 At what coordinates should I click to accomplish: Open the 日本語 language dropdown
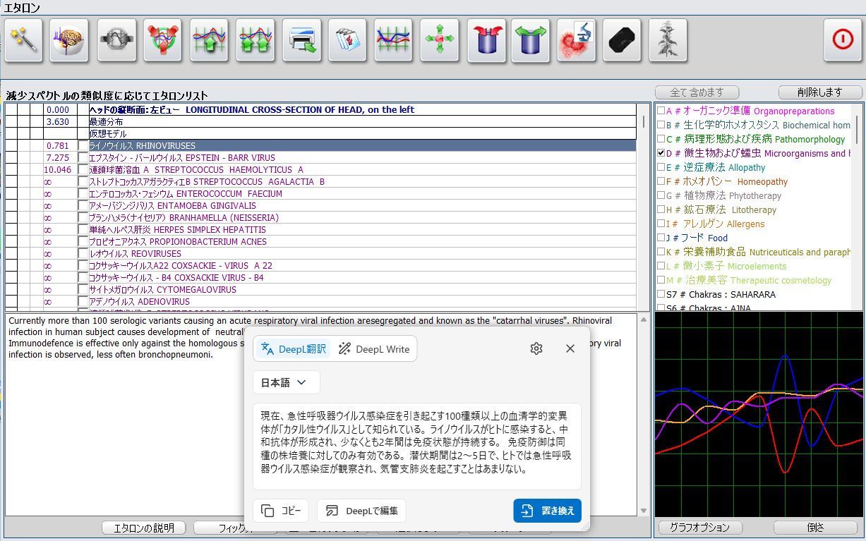286,382
